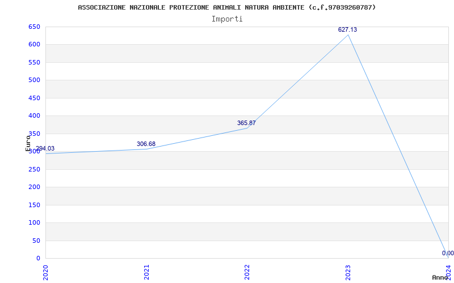This screenshot has height=283, width=454.
Task: Click the Euro y-axis title
Action: point(28,143)
